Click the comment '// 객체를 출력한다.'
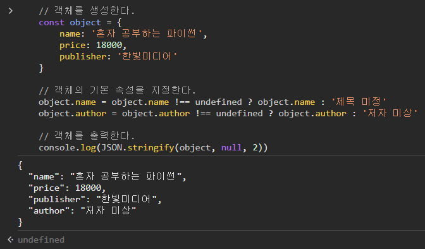The height and width of the screenshot is (249, 425). click(87, 136)
